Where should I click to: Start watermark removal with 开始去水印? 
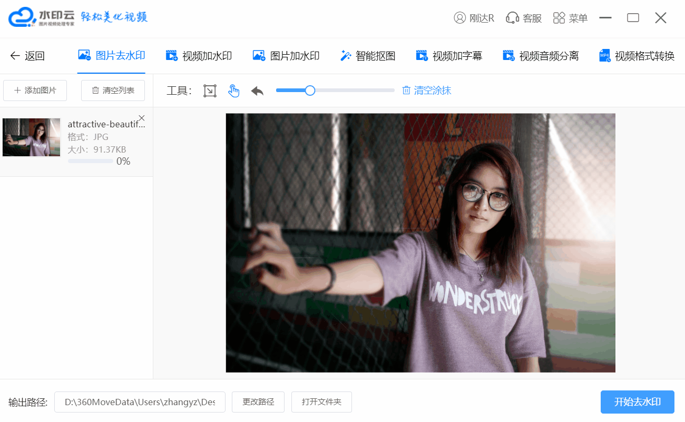pos(638,402)
